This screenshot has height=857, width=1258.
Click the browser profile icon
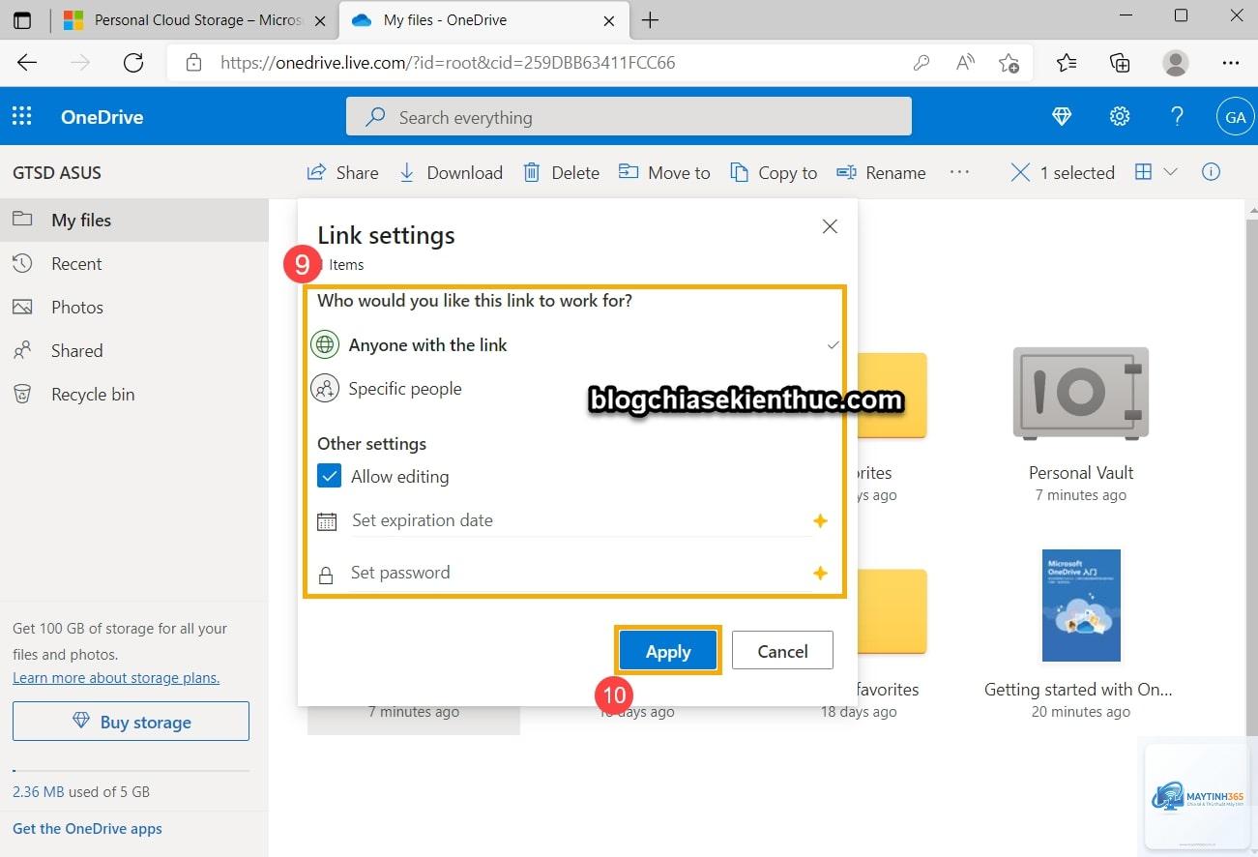click(x=1176, y=63)
